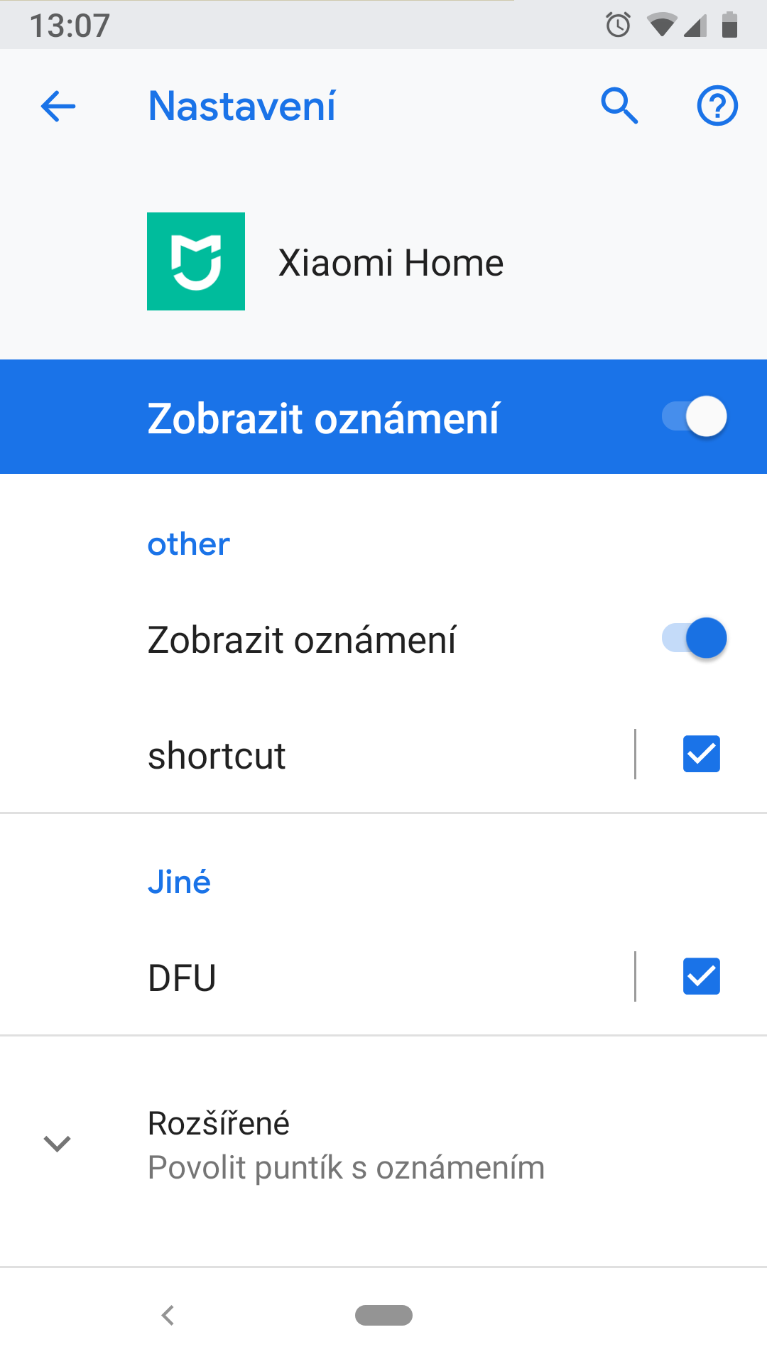Screen dimensions: 767x1364
Task: Disable Zobrazit oznámení under other
Action: point(694,638)
